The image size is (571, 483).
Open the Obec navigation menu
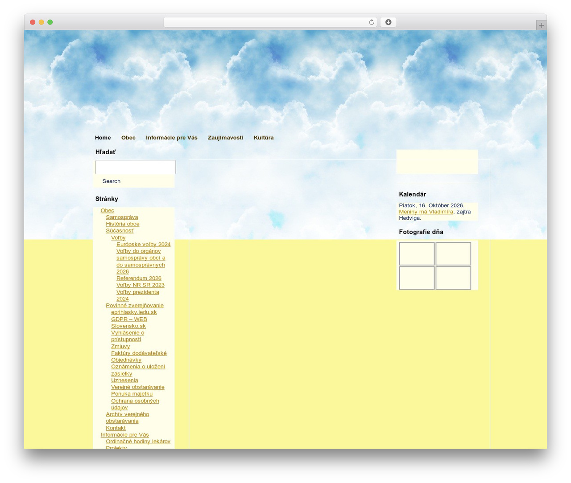click(128, 138)
